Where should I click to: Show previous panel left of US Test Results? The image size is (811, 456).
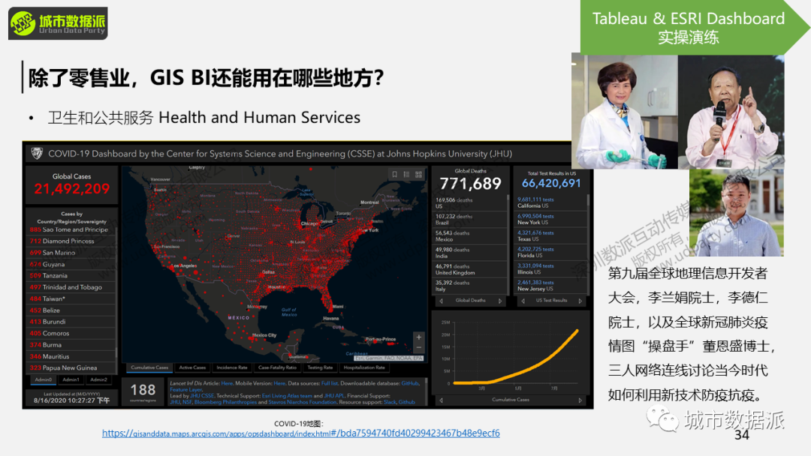(x=523, y=301)
